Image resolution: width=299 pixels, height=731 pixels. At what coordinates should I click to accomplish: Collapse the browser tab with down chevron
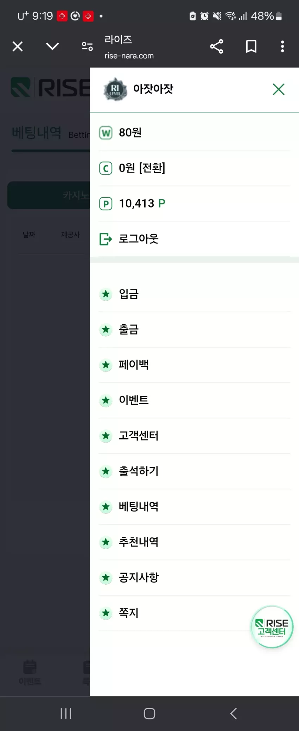tap(52, 46)
